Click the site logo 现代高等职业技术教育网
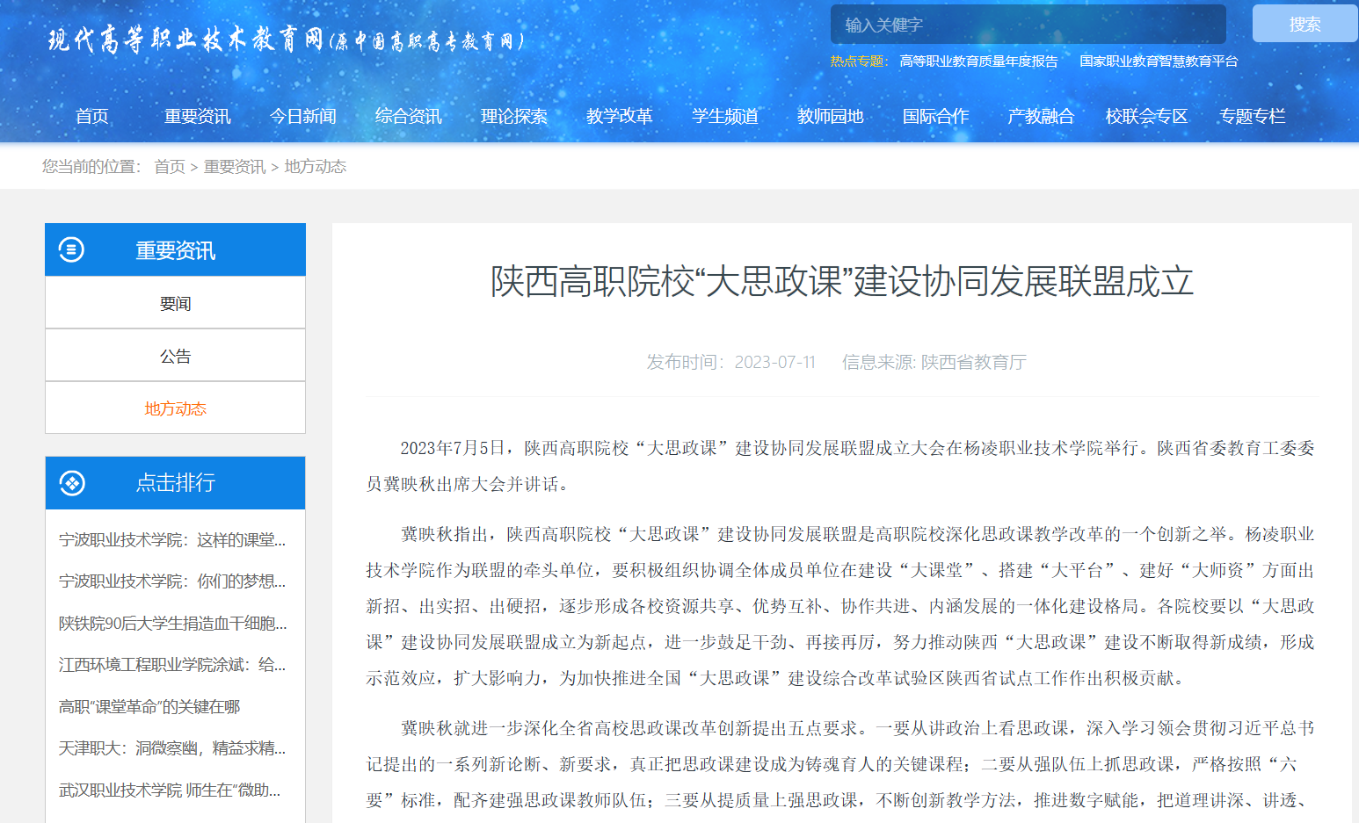Viewport: 1359px width, 823px height. point(286,40)
